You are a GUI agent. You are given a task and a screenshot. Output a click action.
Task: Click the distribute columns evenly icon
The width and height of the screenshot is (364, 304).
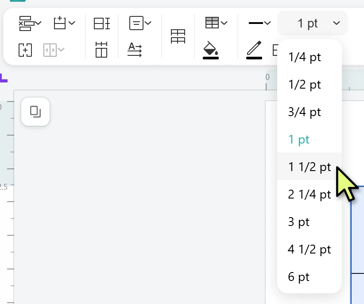(101, 50)
